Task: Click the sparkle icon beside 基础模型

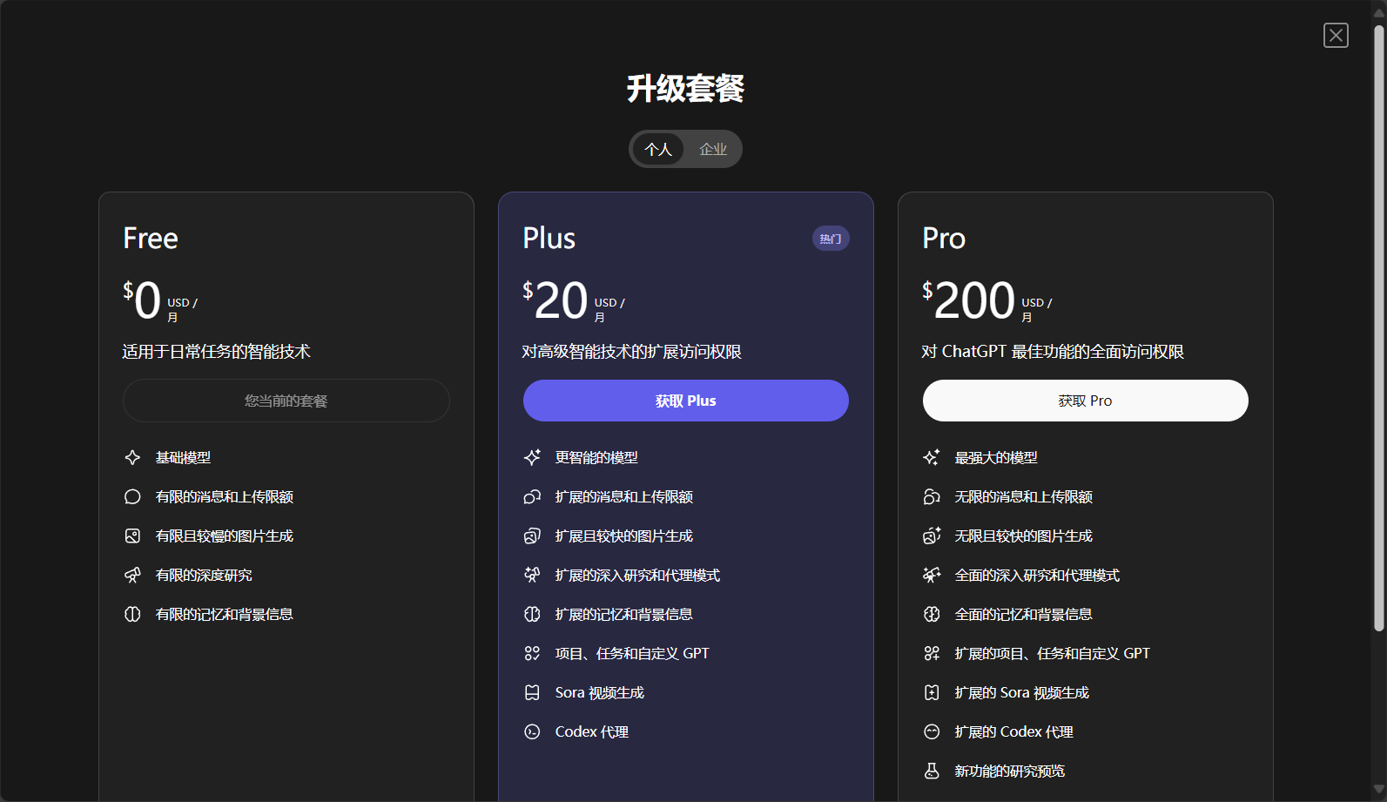Action: coord(132,457)
